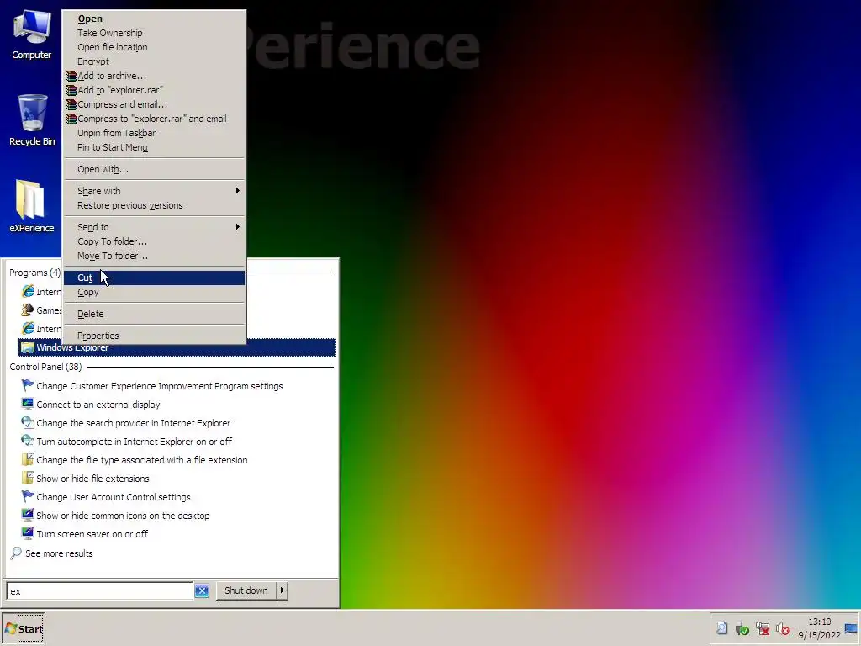861x646 pixels.
Task: Select the eXPerience folder on desktop
Action: click(32, 206)
